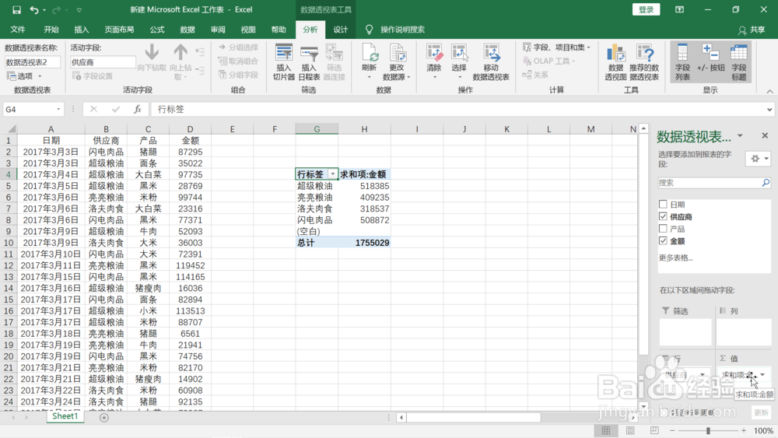Move the pivot table (移动数据透视表)

click(x=491, y=62)
